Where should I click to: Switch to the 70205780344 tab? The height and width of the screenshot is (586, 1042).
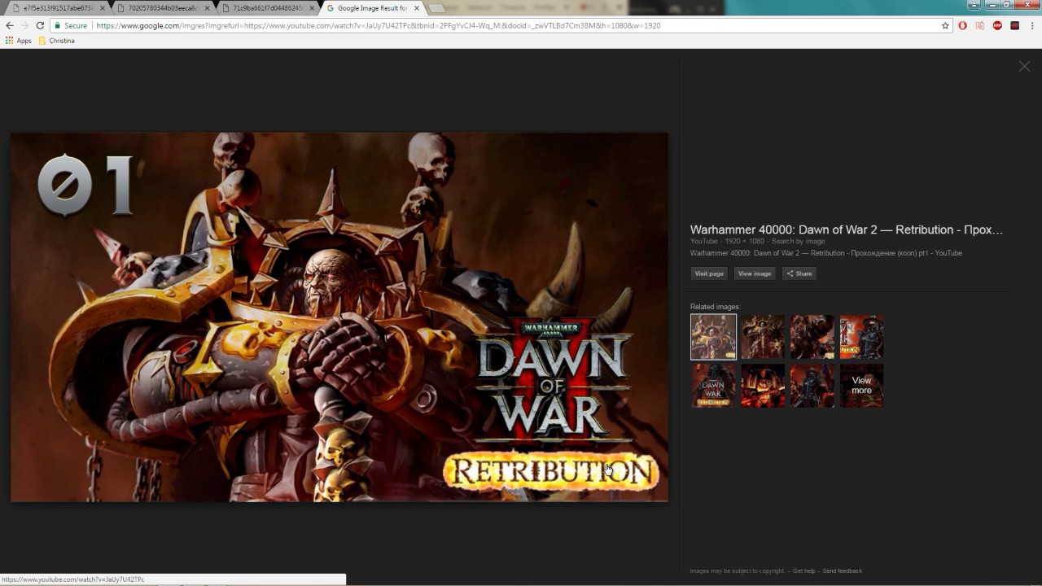(162, 8)
